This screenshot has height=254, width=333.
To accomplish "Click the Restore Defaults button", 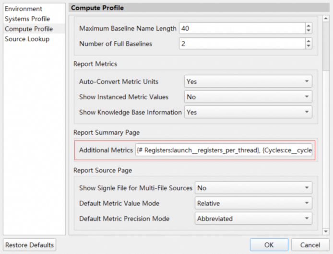I will point(30,244).
